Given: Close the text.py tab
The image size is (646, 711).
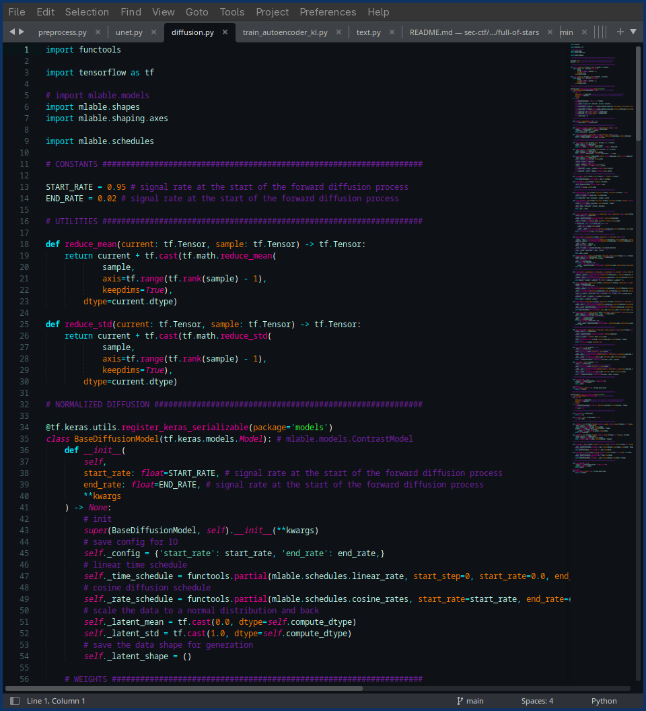Looking at the screenshot, I should (x=391, y=32).
